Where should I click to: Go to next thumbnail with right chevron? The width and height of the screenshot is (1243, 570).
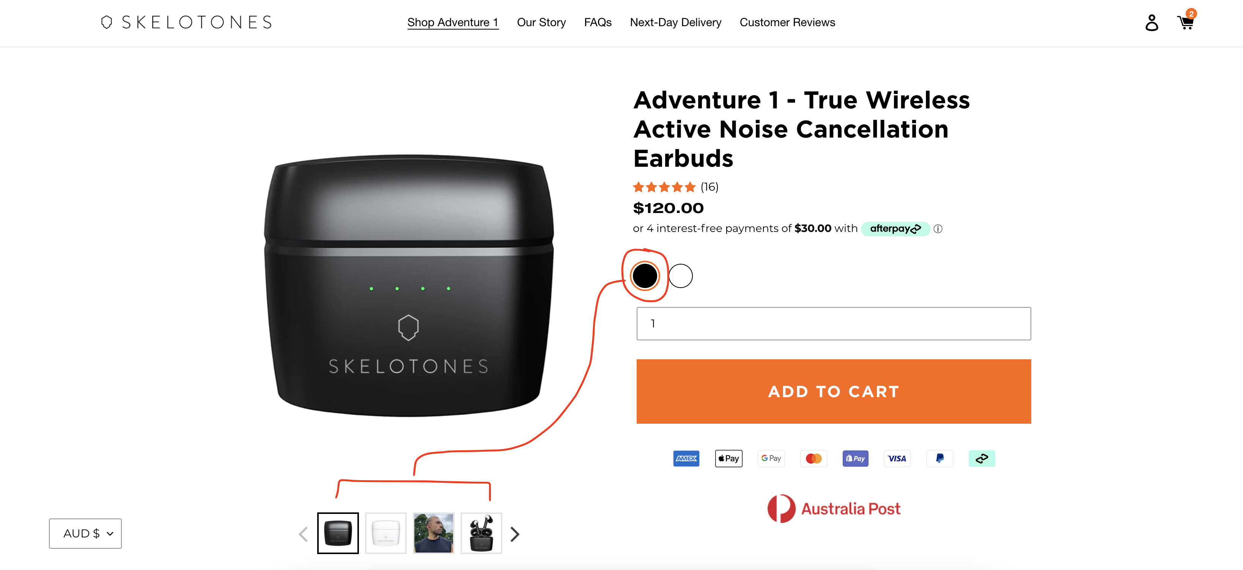[515, 534]
